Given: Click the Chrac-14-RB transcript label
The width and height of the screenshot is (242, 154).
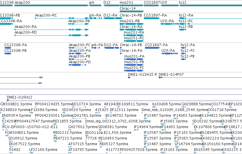Looking at the screenshot, I should pyautogui.click(x=131, y=15).
